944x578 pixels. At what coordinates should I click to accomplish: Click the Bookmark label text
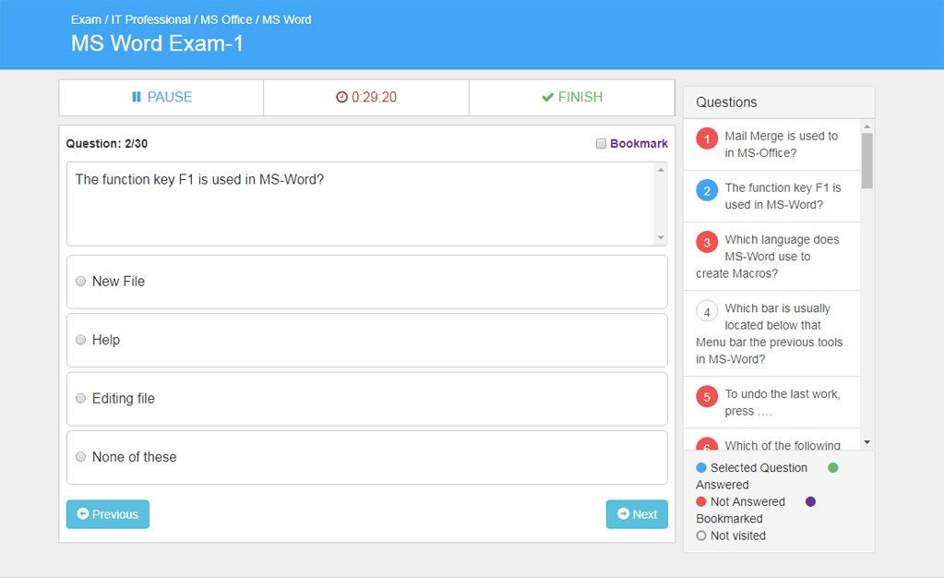tap(639, 143)
